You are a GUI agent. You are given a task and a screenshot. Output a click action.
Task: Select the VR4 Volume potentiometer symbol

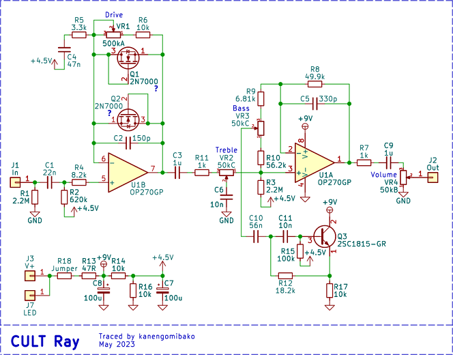(x=404, y=177)
